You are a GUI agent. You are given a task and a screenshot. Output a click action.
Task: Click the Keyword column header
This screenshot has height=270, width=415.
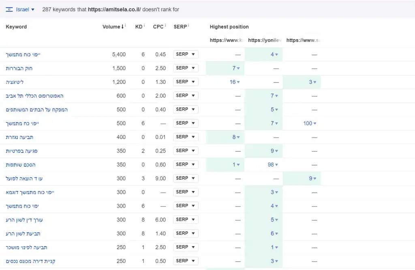click(16, 27)
